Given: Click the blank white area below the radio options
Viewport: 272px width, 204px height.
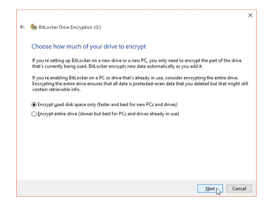Looking at the screenshot, I should click(x=136, y=150).
